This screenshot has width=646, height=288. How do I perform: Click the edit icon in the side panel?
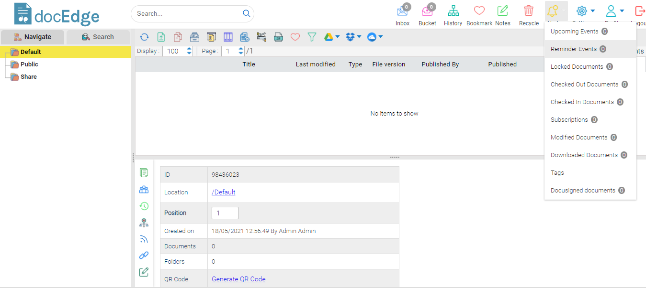(144, 272)
